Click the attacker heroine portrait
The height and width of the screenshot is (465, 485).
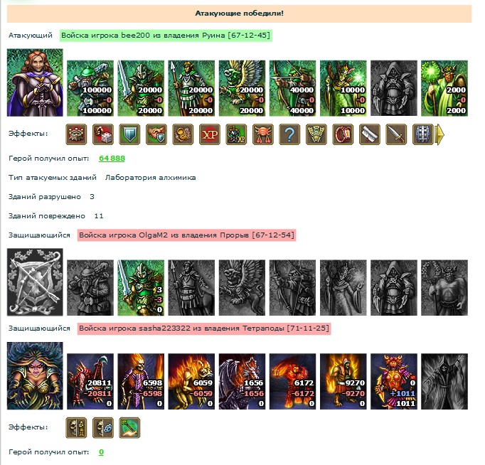tap(35, 82)
